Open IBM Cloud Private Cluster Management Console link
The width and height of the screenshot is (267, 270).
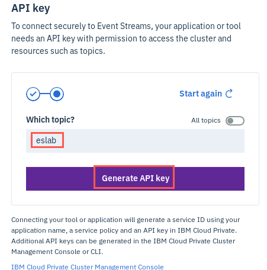point(88,267)
